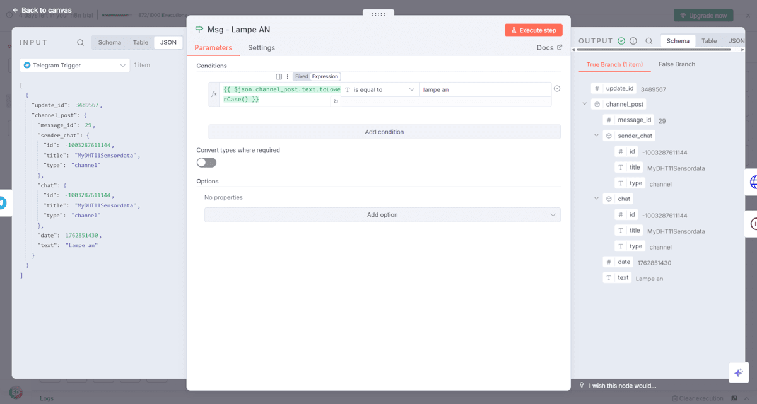The height and width of the screenshot is (404, 757).
Task: Switch to the Settings tab
Action: pos(261,48)
